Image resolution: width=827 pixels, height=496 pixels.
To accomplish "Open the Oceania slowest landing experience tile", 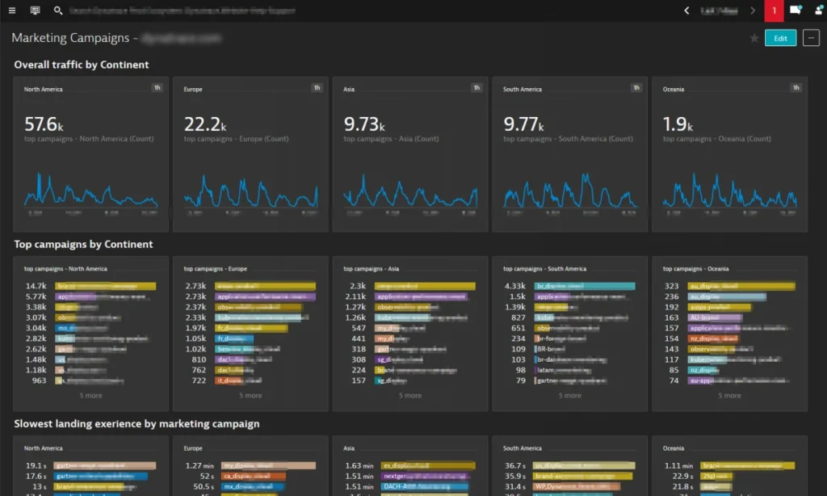I will [x=728, y=469].
